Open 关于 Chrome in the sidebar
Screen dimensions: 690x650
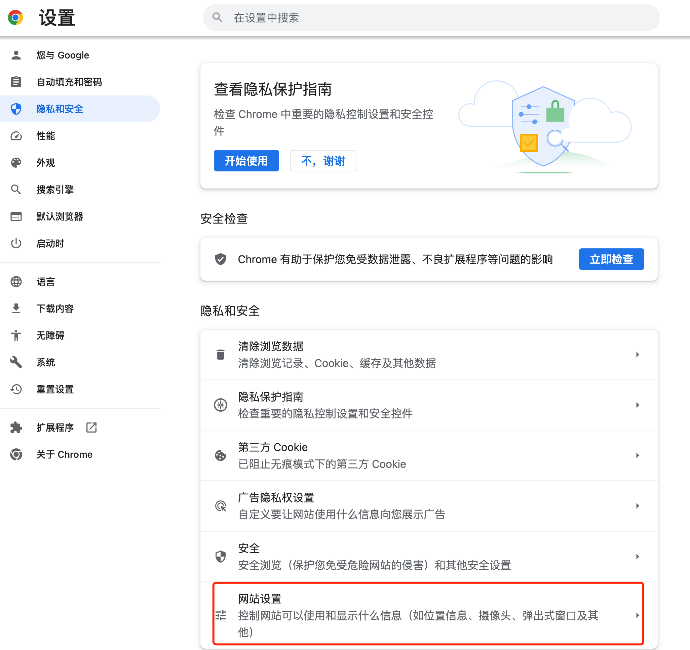tap(80, 454)
